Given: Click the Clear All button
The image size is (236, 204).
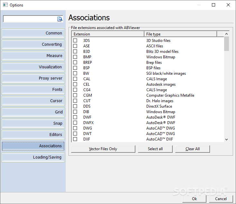Looking at the screenshot, I should [x=193, y=149].
